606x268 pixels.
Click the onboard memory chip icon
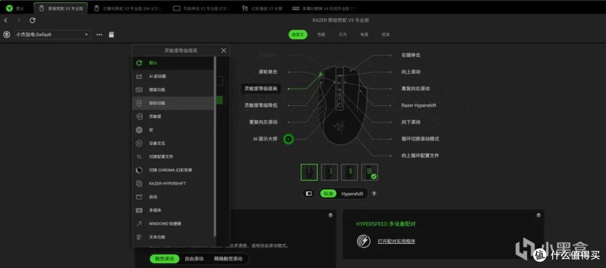coord(111,34)
